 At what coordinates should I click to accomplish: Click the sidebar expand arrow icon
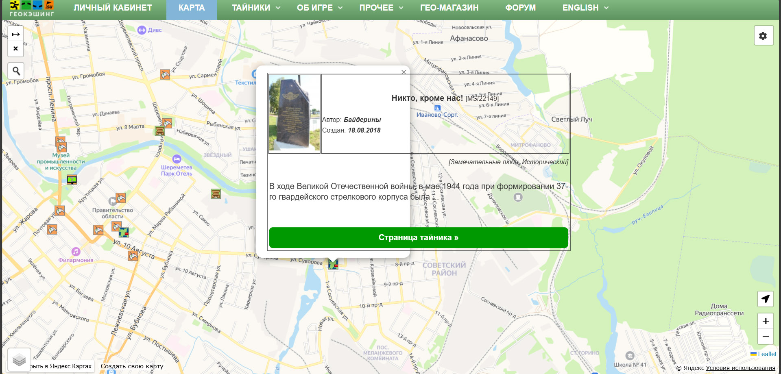click(16, 34)
